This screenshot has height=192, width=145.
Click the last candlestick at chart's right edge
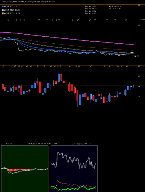click(133, 86)
